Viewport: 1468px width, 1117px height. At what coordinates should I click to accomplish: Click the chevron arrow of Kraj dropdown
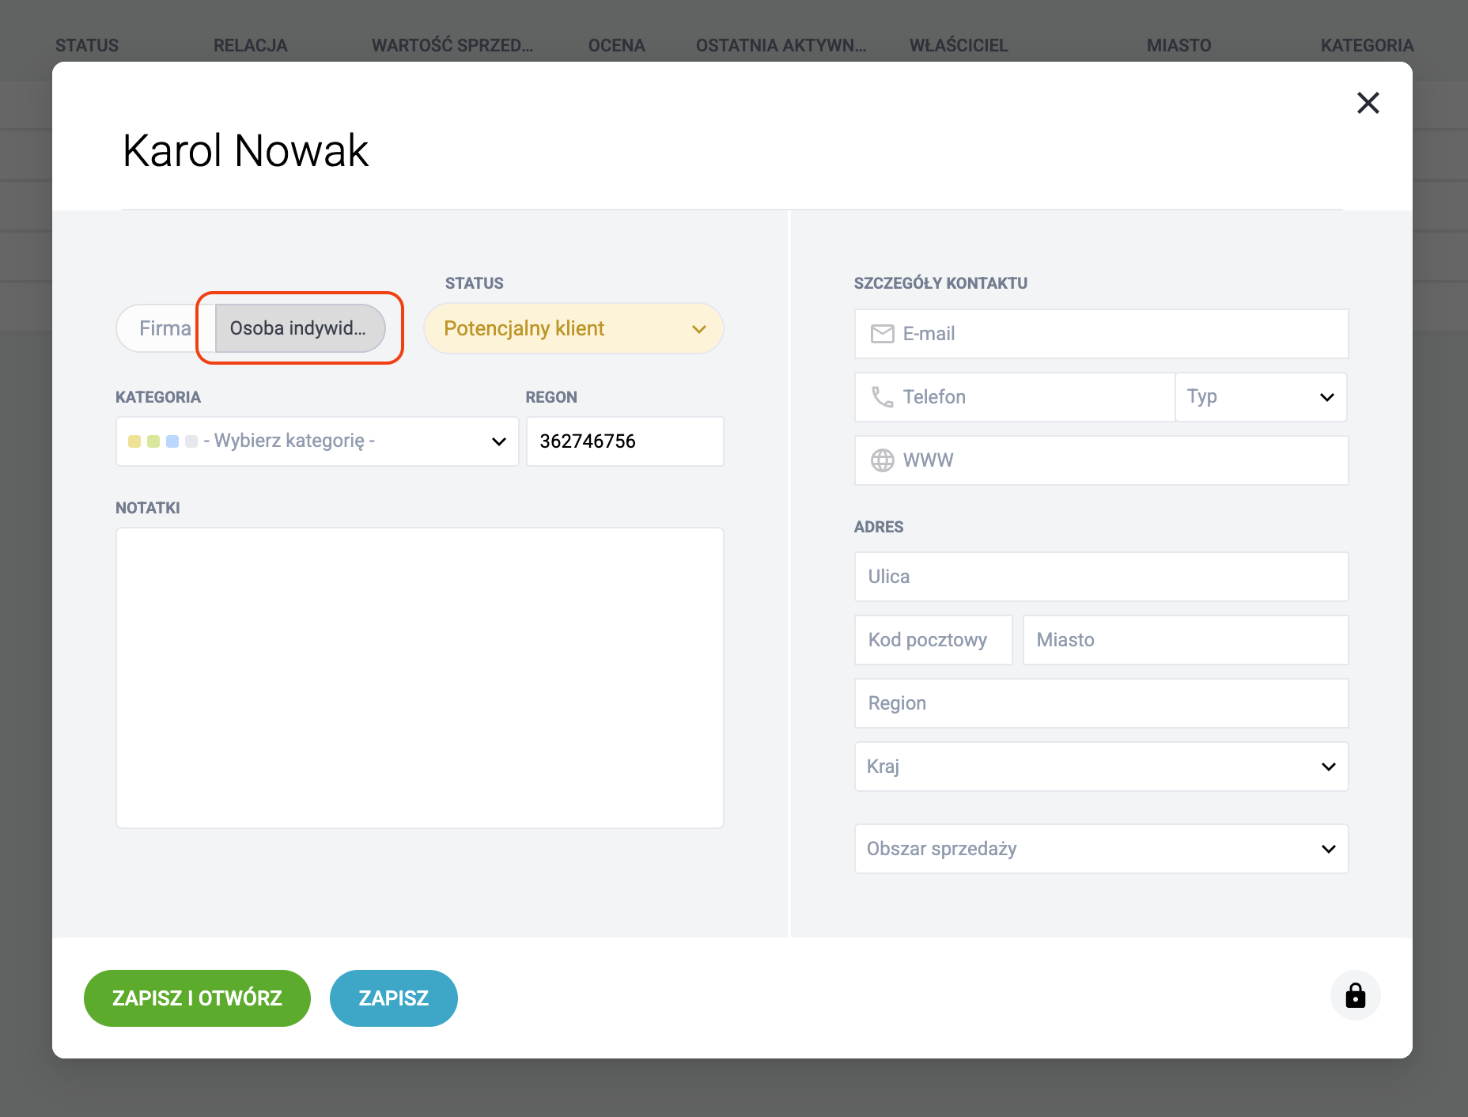coord(1329,767)
